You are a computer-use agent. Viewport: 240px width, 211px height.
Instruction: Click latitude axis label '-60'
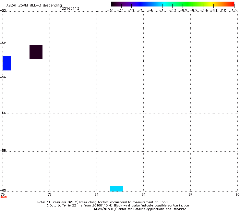coord(3,191)
